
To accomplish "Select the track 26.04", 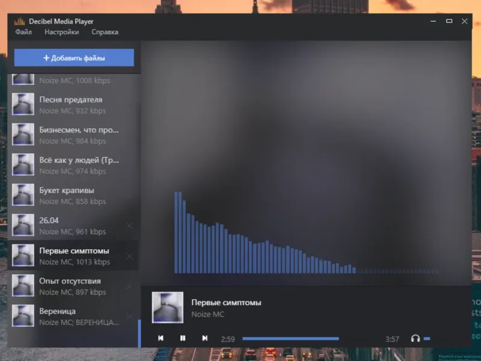I will 73,225.
